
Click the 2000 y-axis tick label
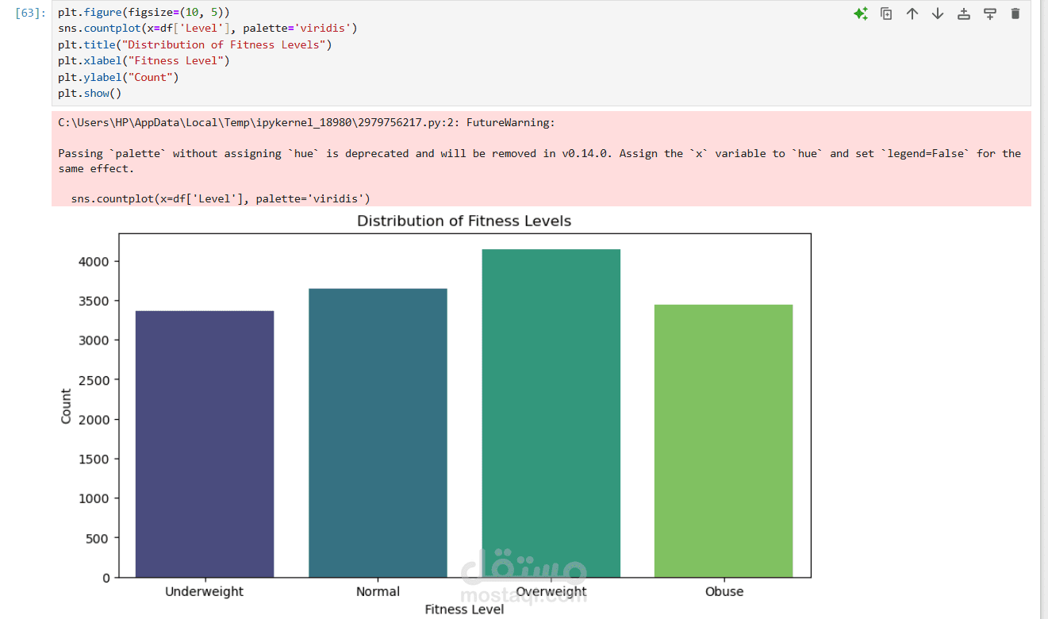tap(94, 420)
